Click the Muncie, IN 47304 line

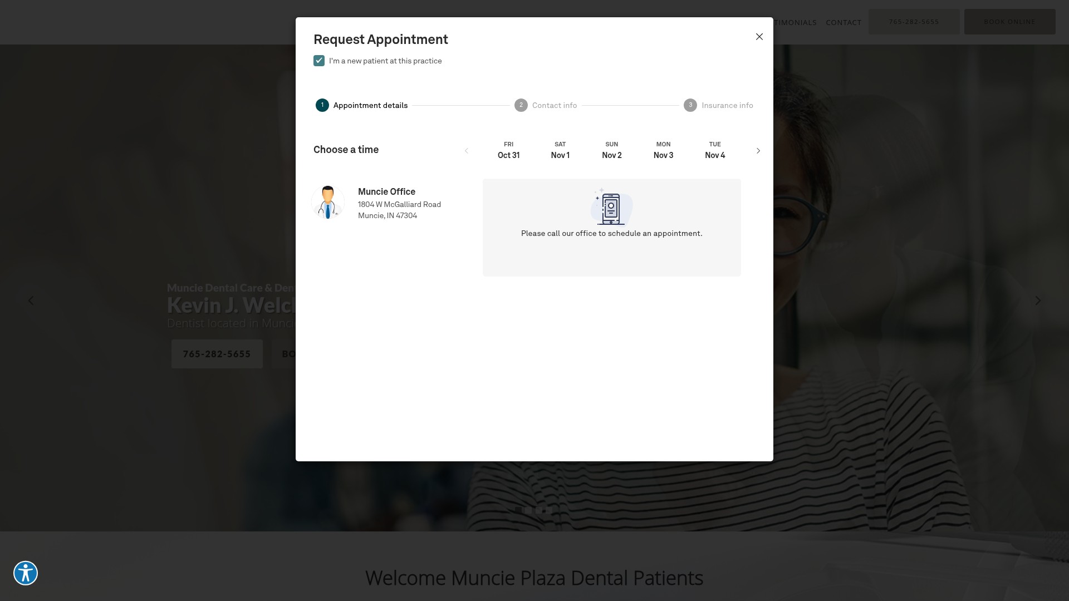388,216
